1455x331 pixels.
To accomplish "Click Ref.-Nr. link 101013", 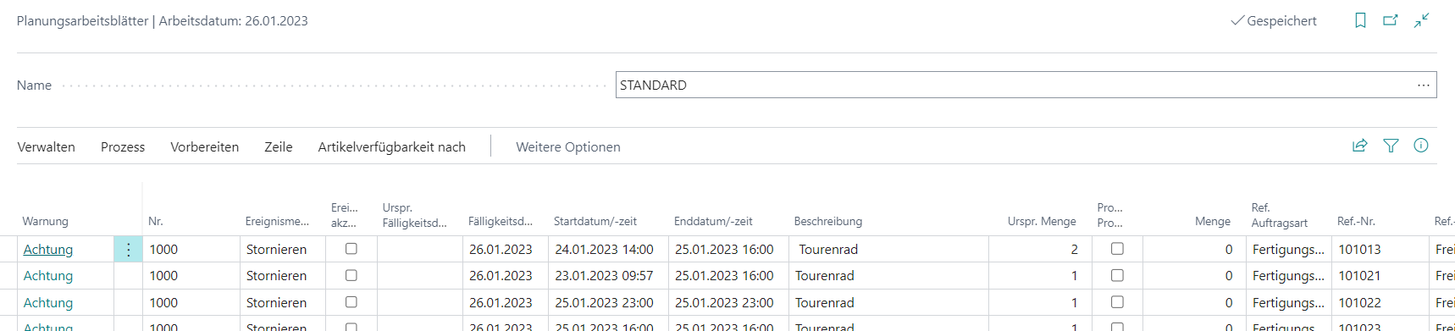I will (1359, 250).
